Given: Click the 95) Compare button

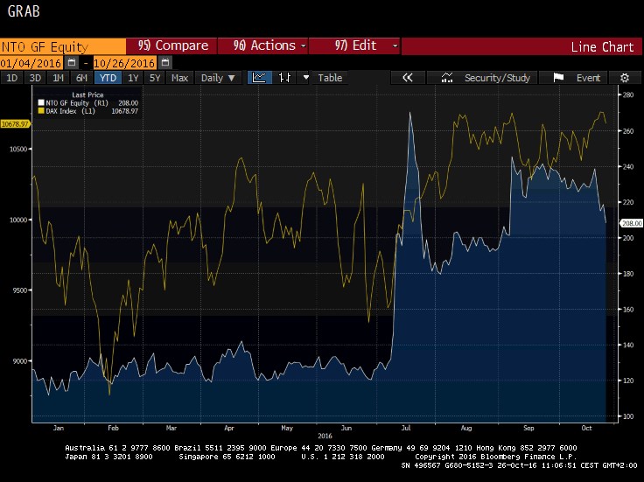Looking at the screenshot, I should point(171,45).
